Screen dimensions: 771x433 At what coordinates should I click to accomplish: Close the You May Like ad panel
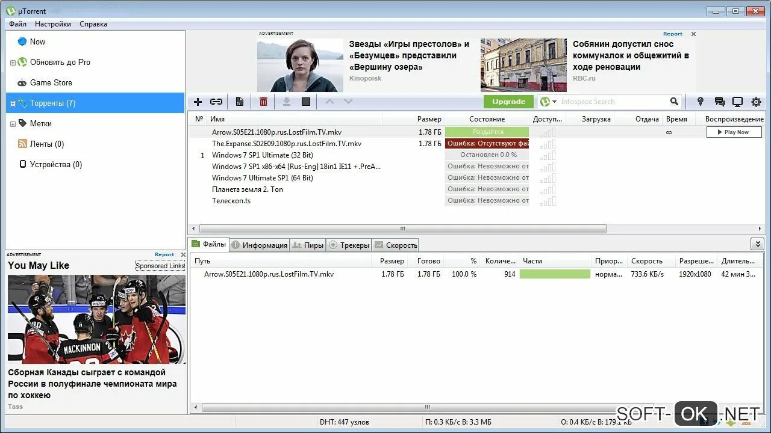(x=183, y=254)
